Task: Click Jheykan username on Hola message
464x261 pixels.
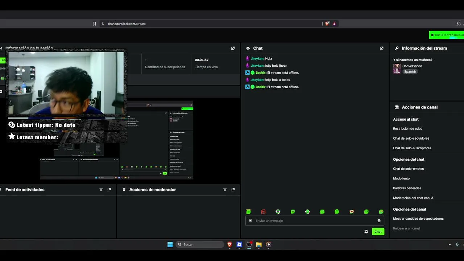Action: point(257,58)
